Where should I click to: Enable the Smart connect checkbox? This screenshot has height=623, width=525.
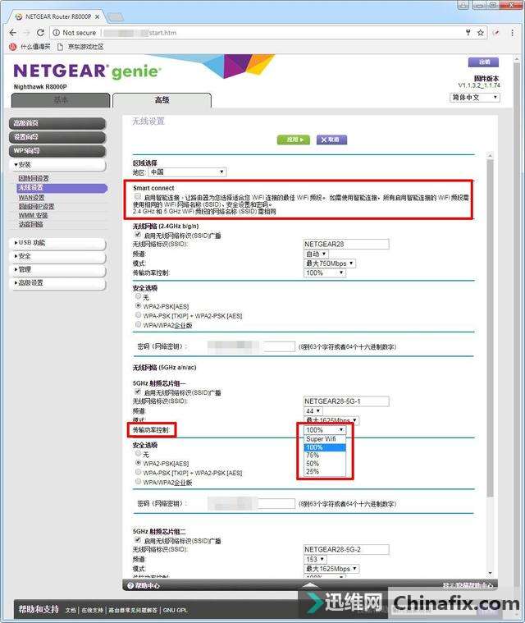pyautogui.click(x=138, y=196)
